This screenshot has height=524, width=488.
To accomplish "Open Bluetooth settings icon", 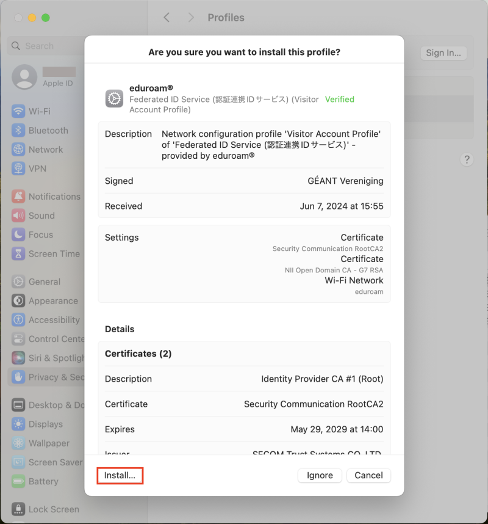I will [18, 130].
